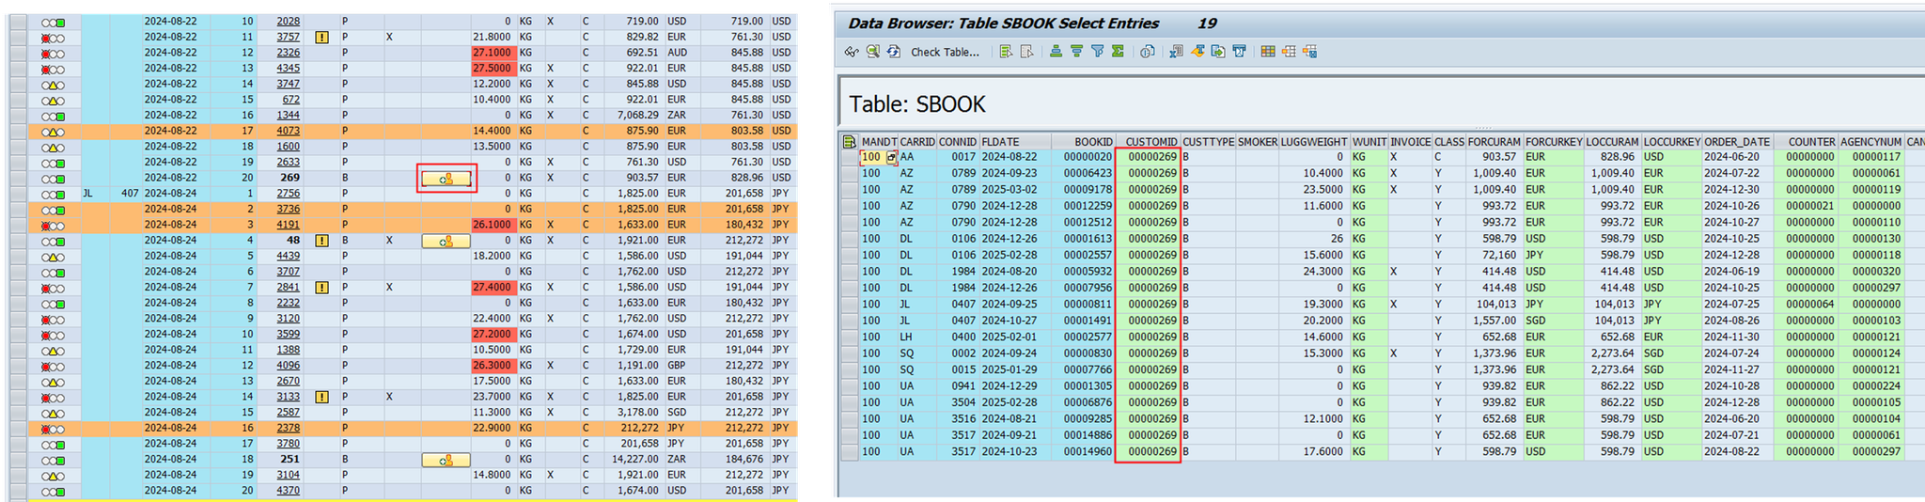Click the BOOKID cell 00012259
This screenshot has width=1925, height=502.
click(1083, 206)
